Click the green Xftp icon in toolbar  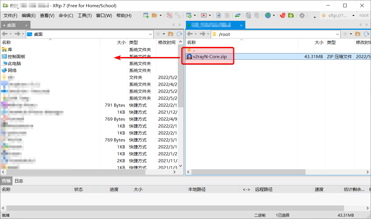[x=291, y=16]
